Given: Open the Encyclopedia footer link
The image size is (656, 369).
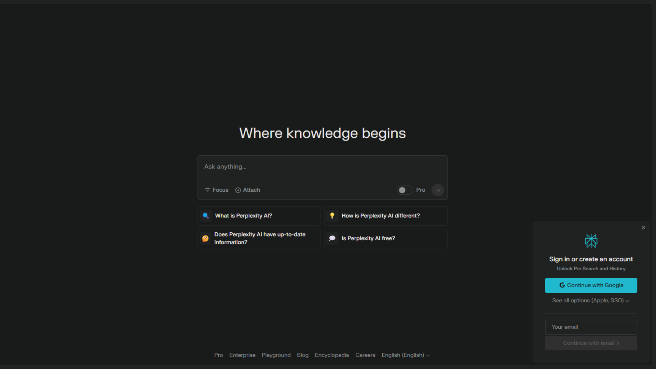Looking at the screenshot, I should pyautogui.click(x=332, y=355).
